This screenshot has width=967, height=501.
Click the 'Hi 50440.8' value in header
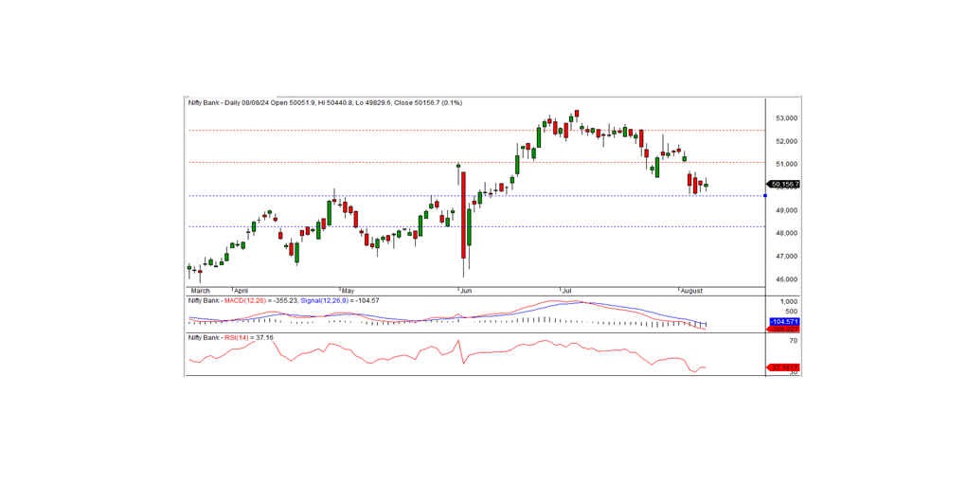click(x=335, y=103)
